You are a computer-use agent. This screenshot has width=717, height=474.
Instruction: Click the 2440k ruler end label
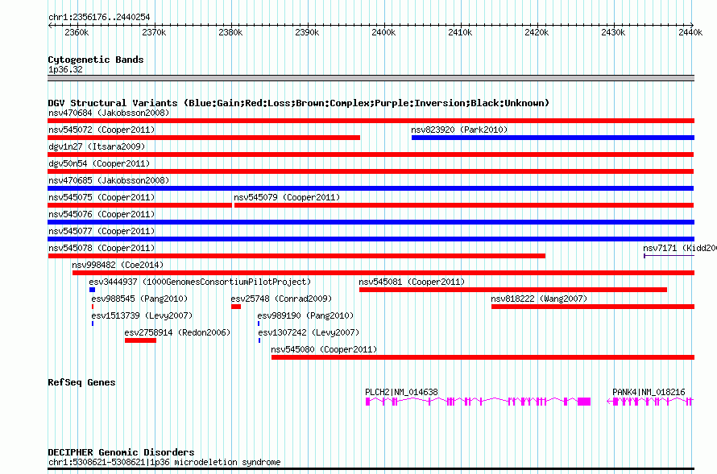[690, 32]
